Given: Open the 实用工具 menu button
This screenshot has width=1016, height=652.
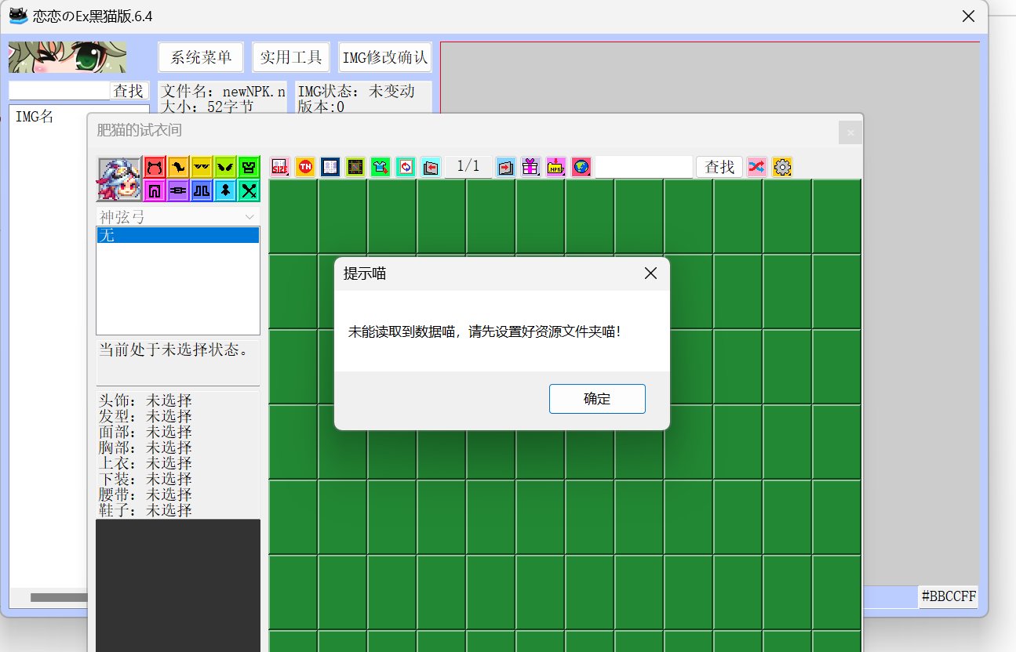Looking at the screenshot, I should tap(291, 57).
